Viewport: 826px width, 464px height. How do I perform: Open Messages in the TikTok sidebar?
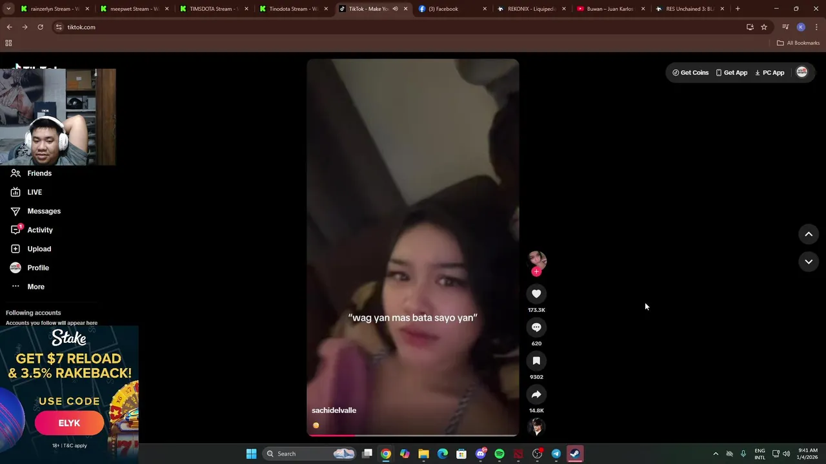coord(35,211)
